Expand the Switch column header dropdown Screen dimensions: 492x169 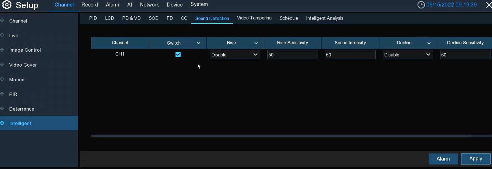point(198,43)
